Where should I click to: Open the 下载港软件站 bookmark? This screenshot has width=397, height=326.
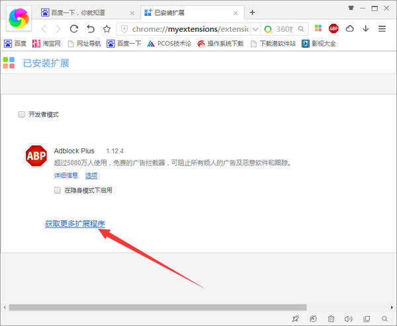(273, 44)
